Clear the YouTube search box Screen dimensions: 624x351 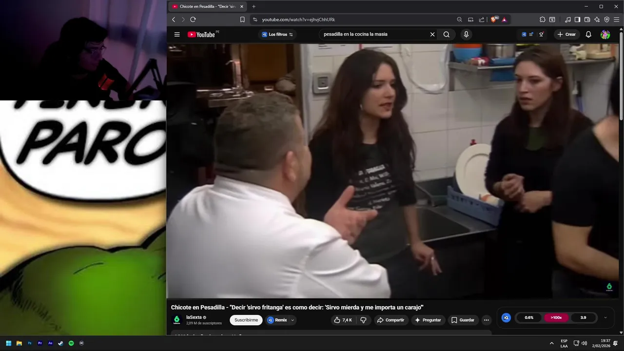(x=432, y=34)
